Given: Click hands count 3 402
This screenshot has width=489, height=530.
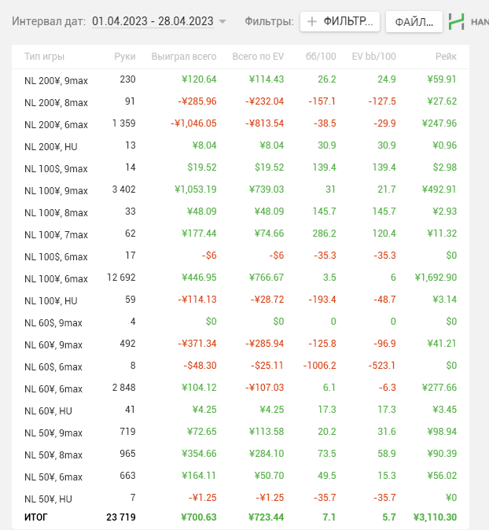Looking at the screenshot, I should tap(123, 190).
